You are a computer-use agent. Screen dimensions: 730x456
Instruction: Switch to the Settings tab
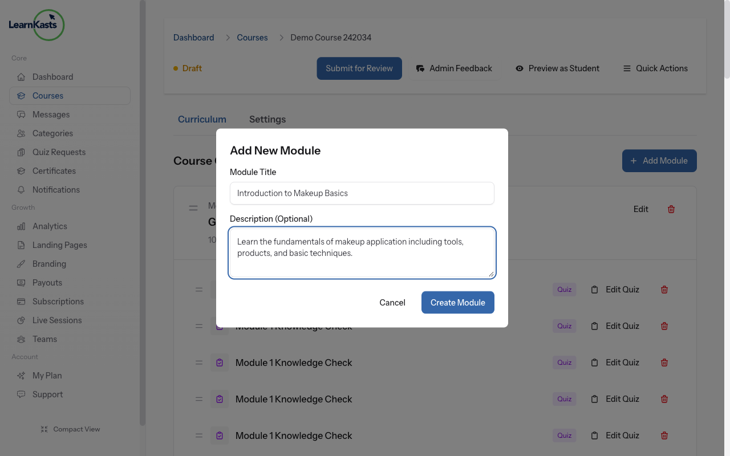267,119
